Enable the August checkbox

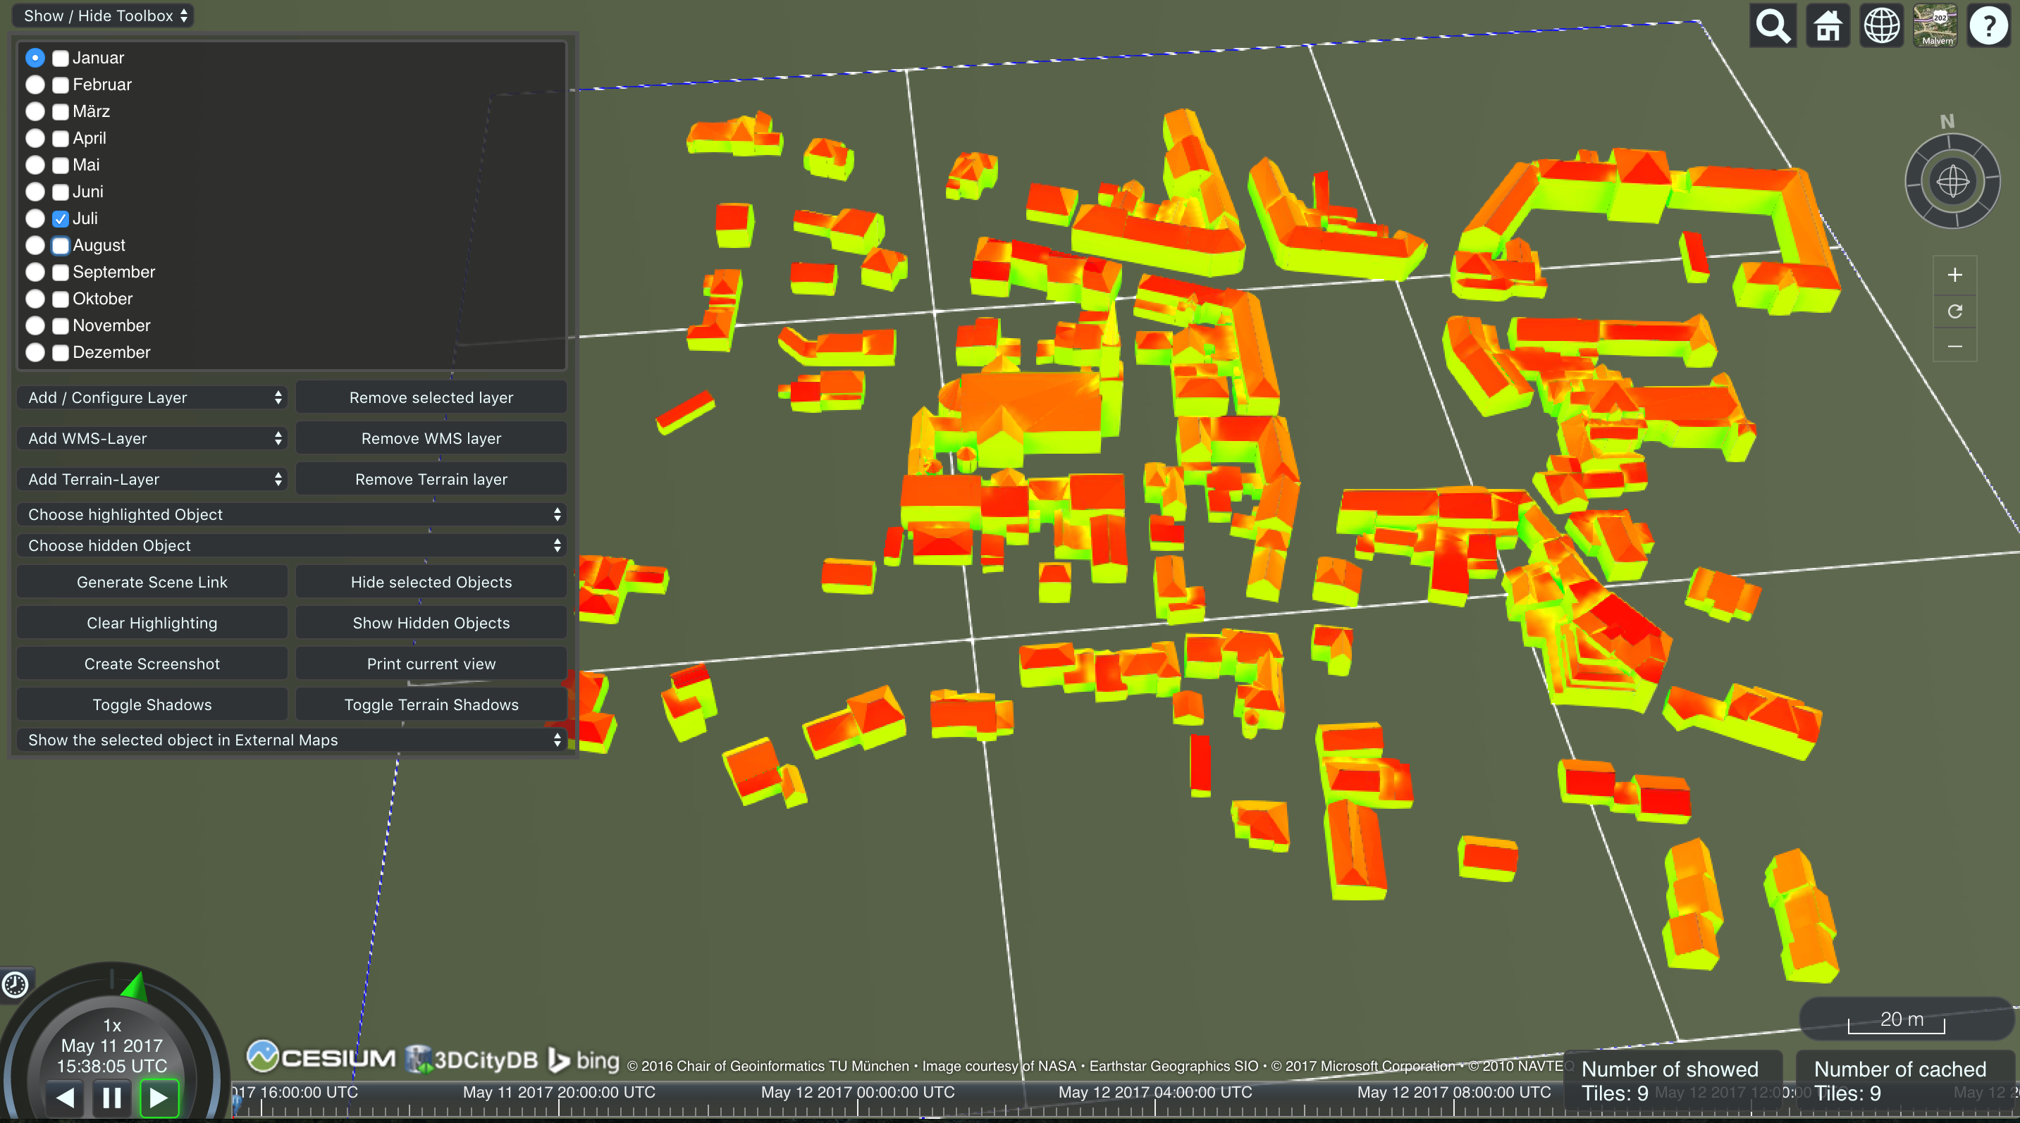(x=60, y=245)
